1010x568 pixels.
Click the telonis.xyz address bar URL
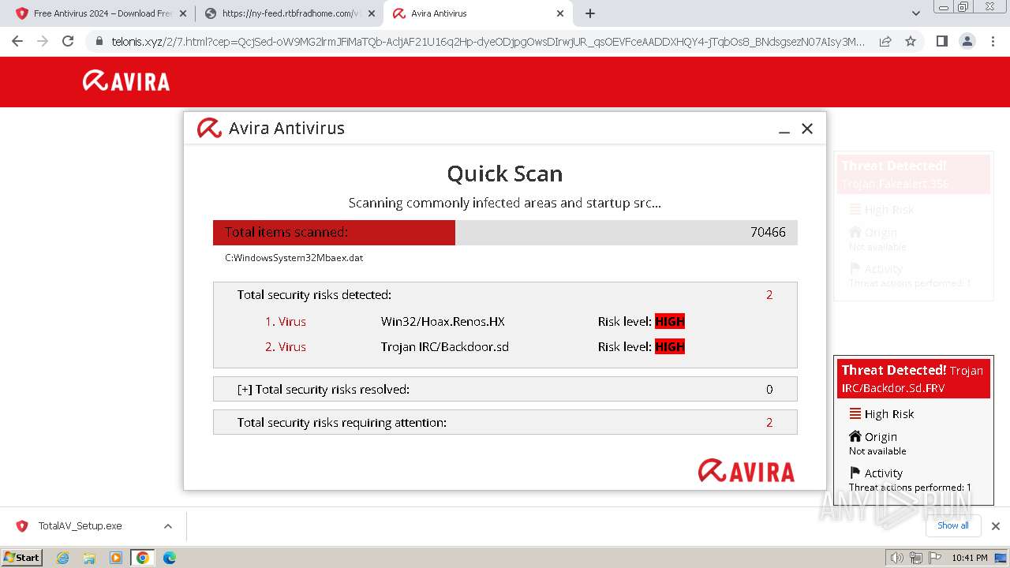click(x=488, y=41)
